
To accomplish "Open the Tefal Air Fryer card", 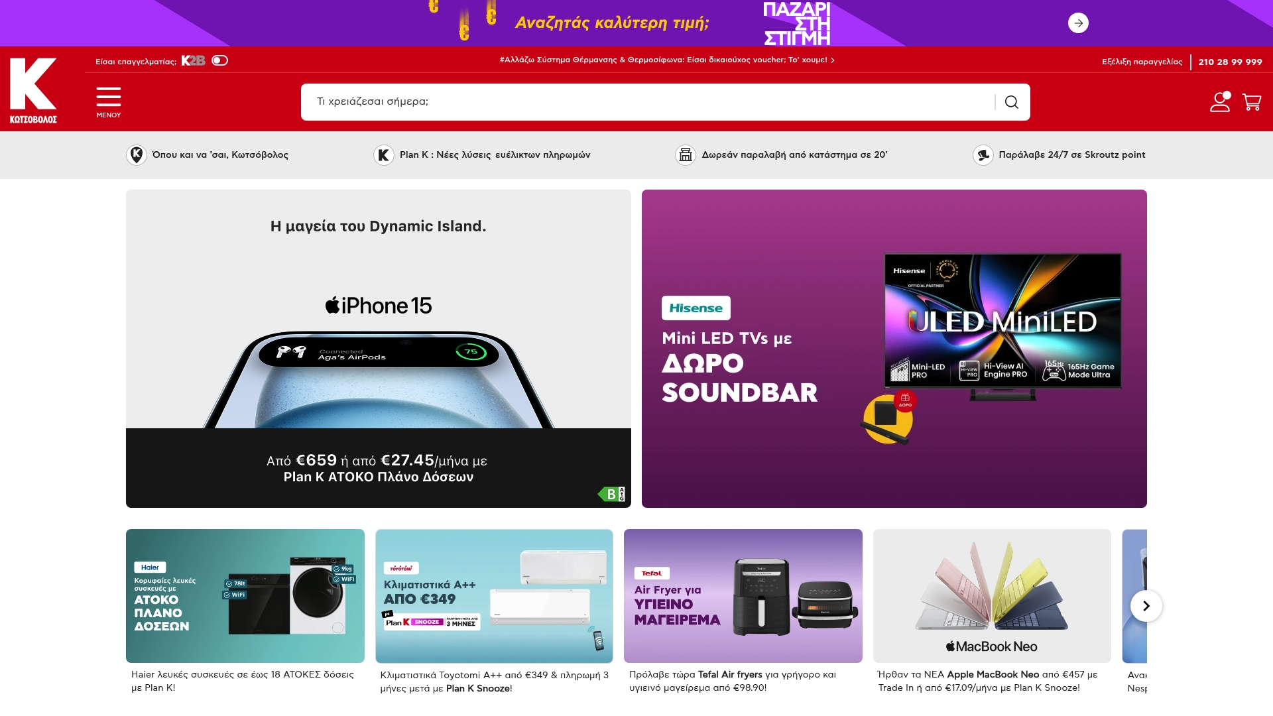I will tap(743, 596).
